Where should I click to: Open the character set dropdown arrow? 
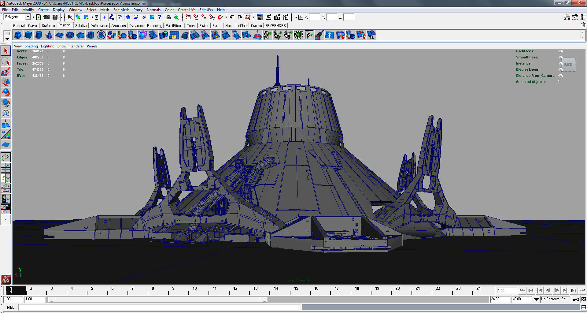pos(536,299)
